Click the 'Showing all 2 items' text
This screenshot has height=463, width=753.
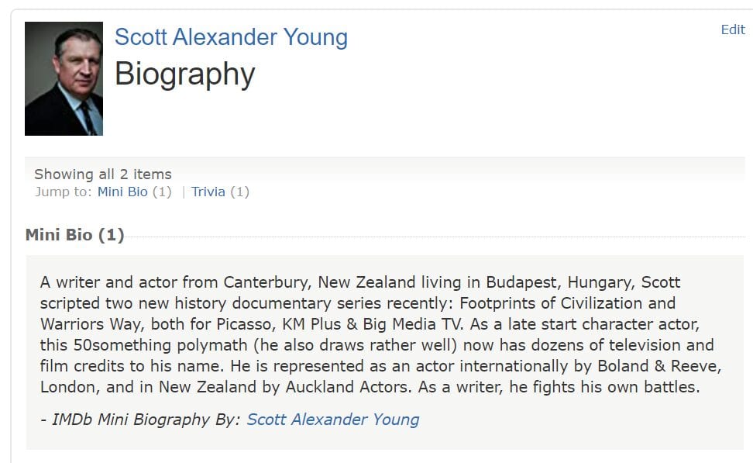tap(103, 174)
